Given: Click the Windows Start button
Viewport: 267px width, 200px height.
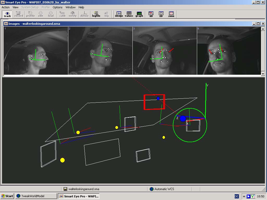Looking at the screenshot, I should click(7, 196).
